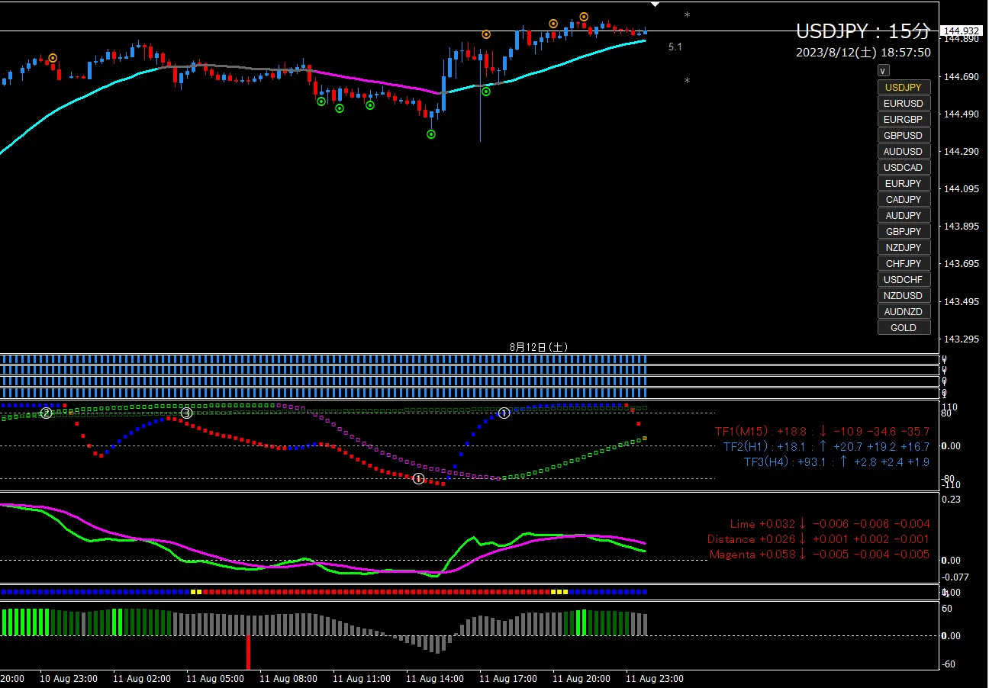Select the red histogram spike bar

(x=248, y=652)
